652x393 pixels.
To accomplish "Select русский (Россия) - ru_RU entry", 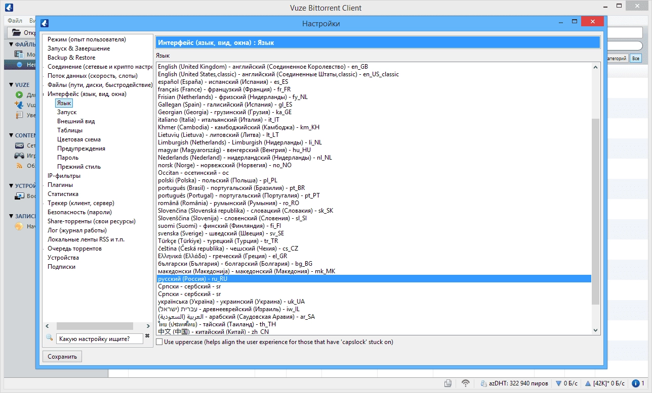I will tap(374, 279).
